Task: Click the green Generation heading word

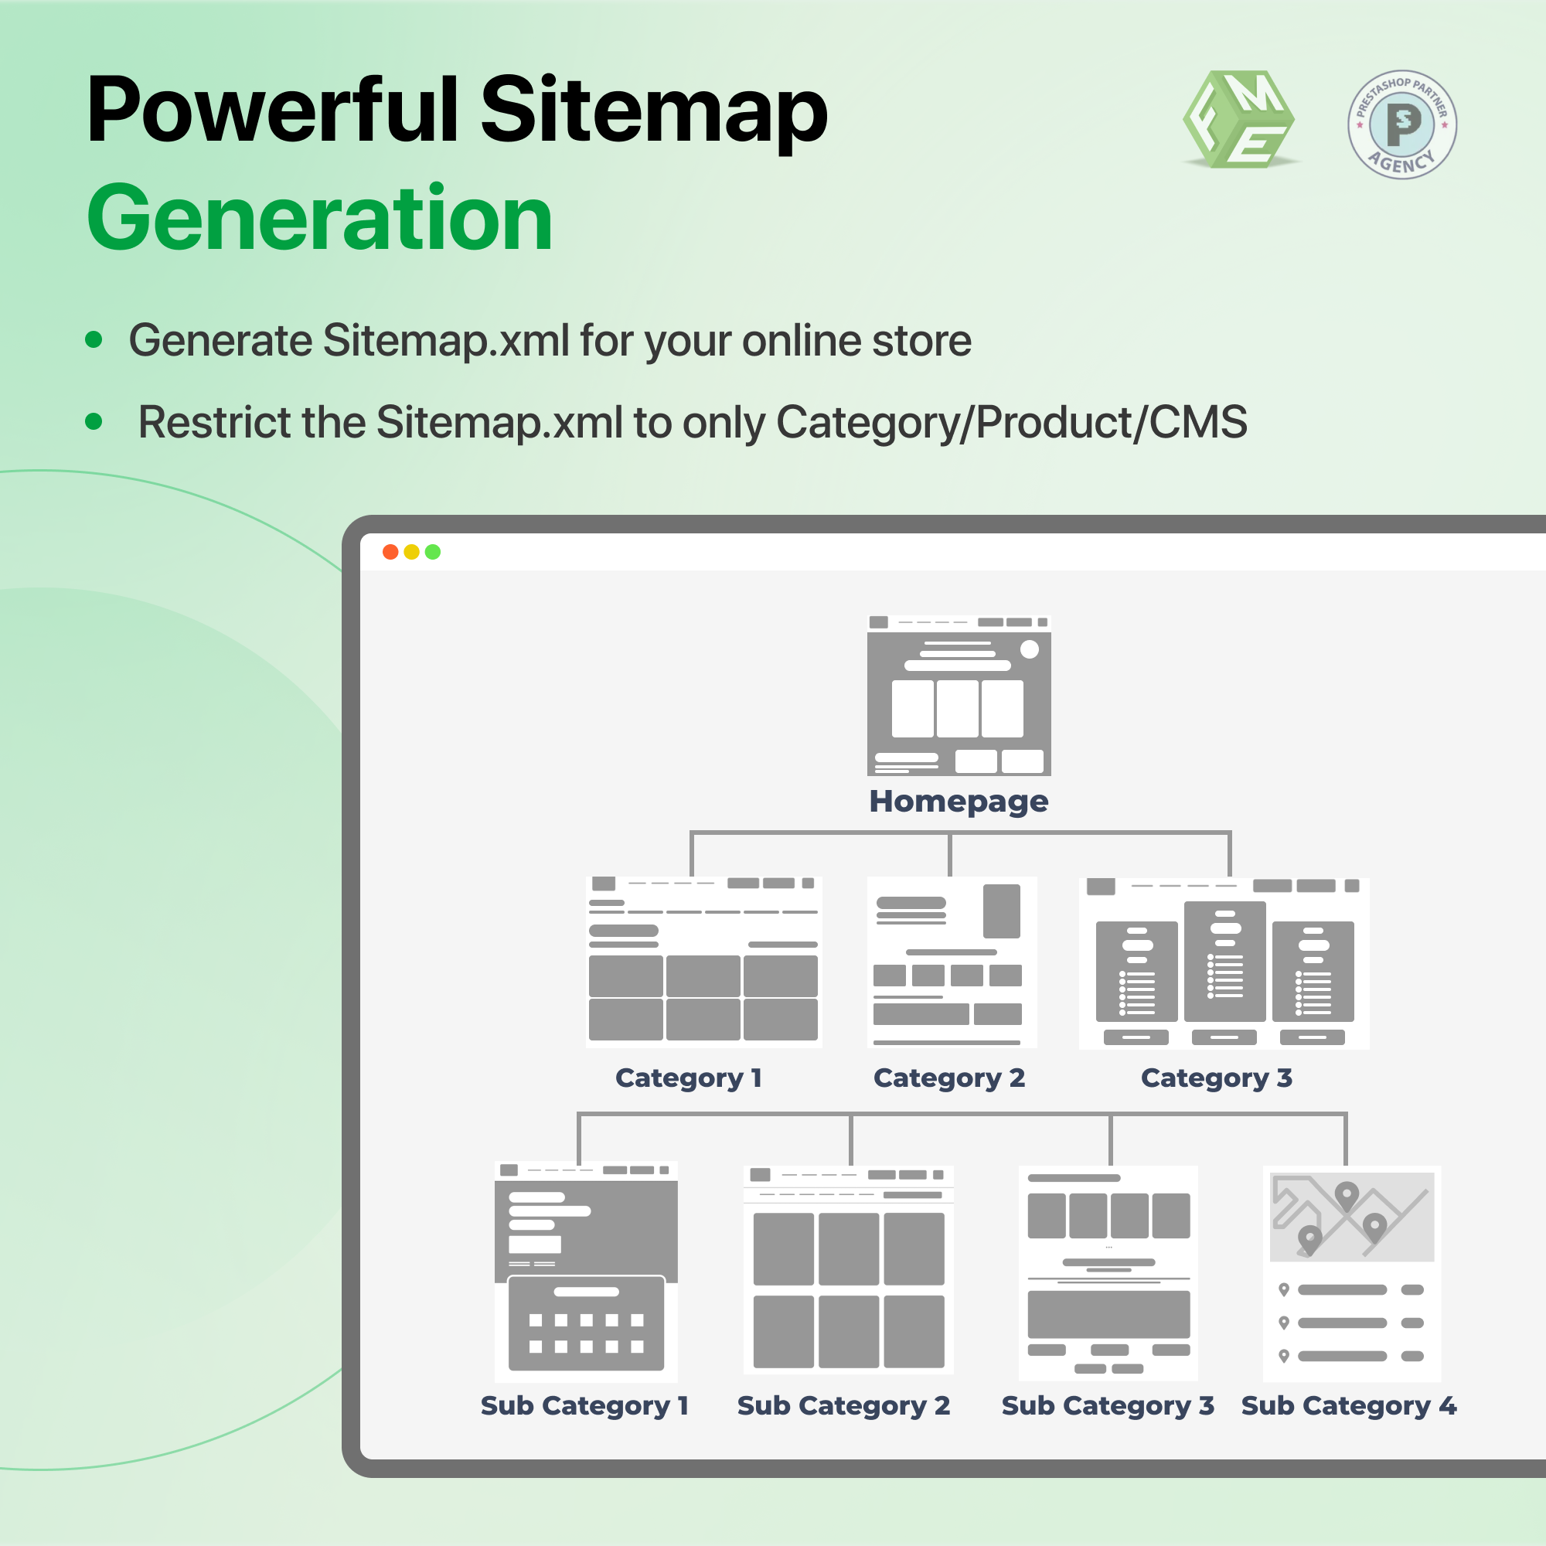Action: [x=319, y=218]
